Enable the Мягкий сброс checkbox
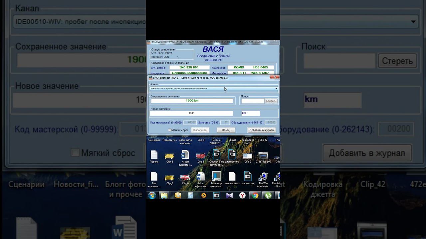 coord(170,130)
